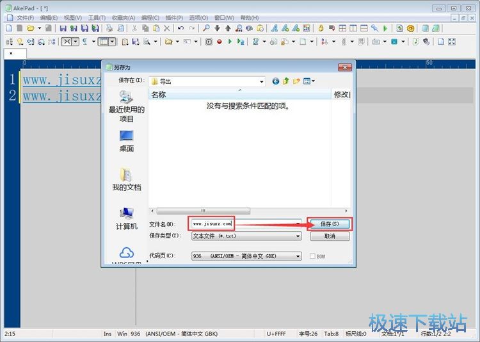Toggle the pilcrow show-symbols icon
This screenshot has width=480, height=342.
point(84,42)
